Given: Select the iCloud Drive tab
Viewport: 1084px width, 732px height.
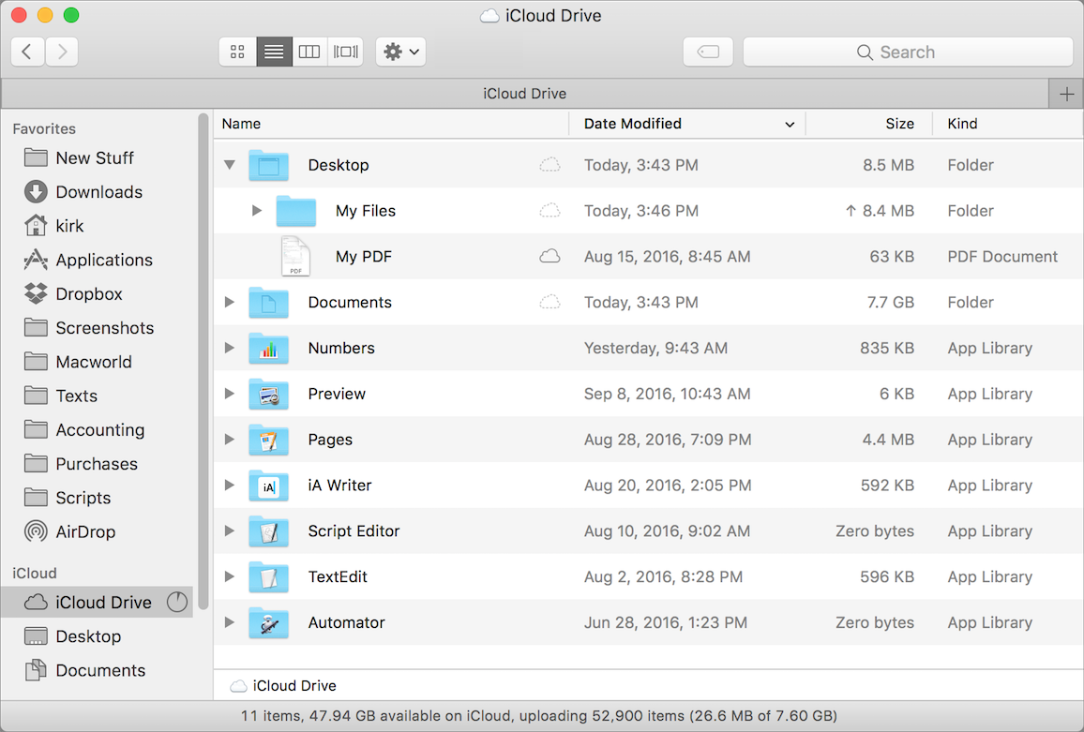Looking at the screenshot, I should (x=525, y=93).
